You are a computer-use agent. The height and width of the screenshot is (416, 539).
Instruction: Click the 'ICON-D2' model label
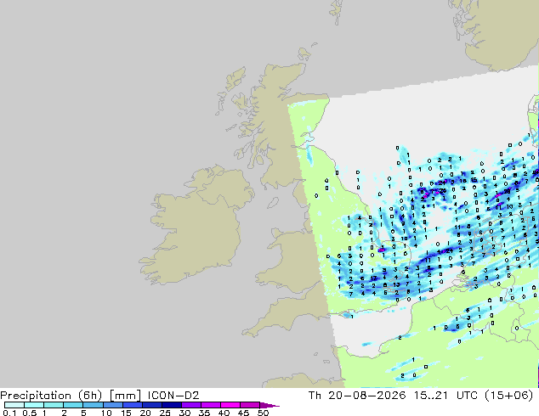pyautogui.click(x=173, y=395)
